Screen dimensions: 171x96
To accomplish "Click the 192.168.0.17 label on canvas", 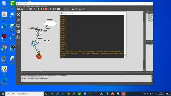I will click(33, 28).
